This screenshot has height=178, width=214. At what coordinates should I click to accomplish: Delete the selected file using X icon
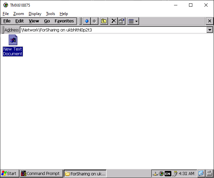pyautogui.click(x=114, y=21)
